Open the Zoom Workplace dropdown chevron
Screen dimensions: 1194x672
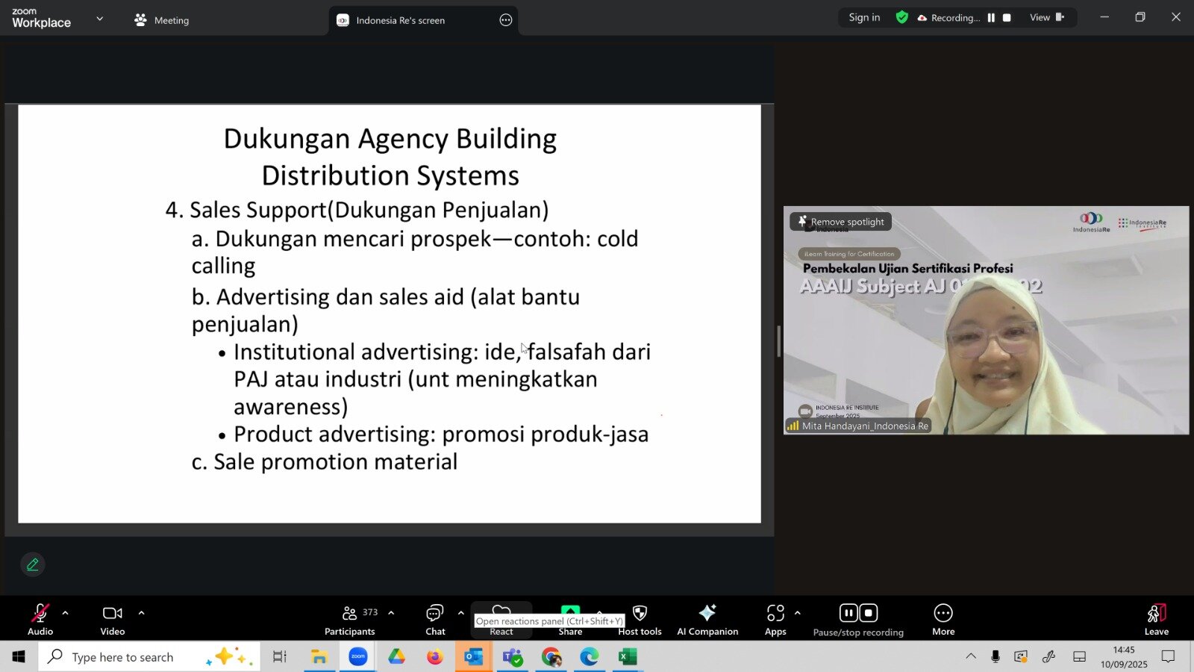coord(100,19)
